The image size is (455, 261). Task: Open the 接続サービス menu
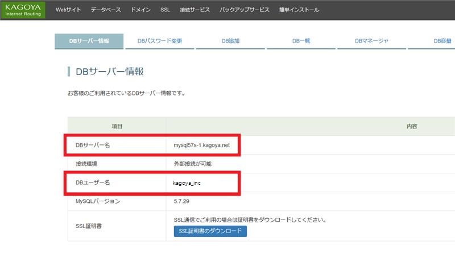pyautogui.click(x=195, y=10)
